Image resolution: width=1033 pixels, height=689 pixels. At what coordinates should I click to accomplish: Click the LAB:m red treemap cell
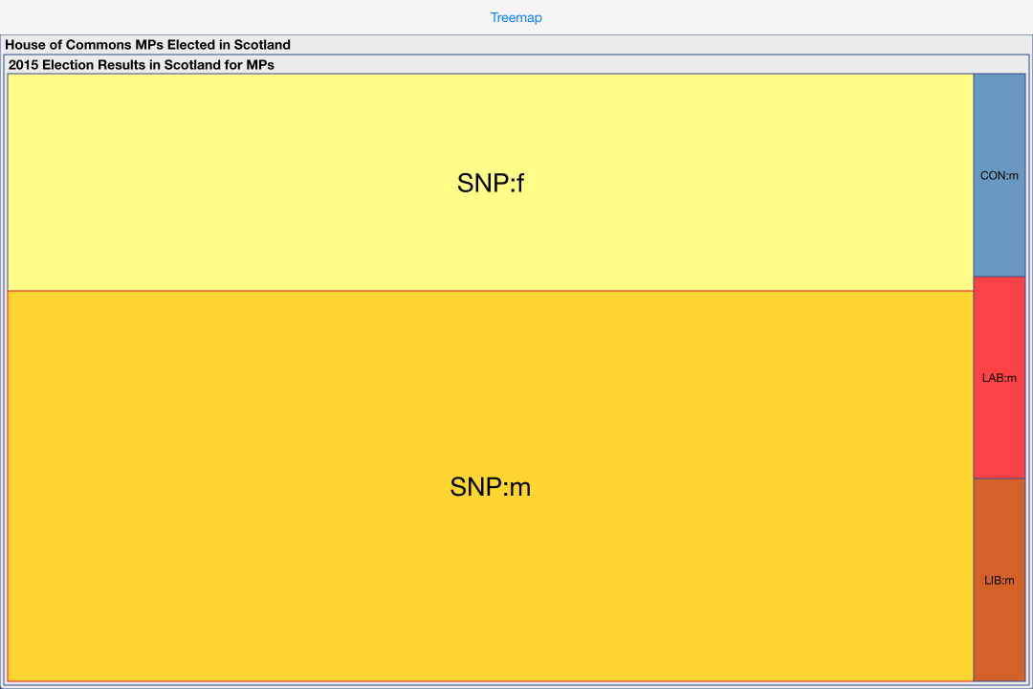pyautogui.click(x=1000, y=377)
